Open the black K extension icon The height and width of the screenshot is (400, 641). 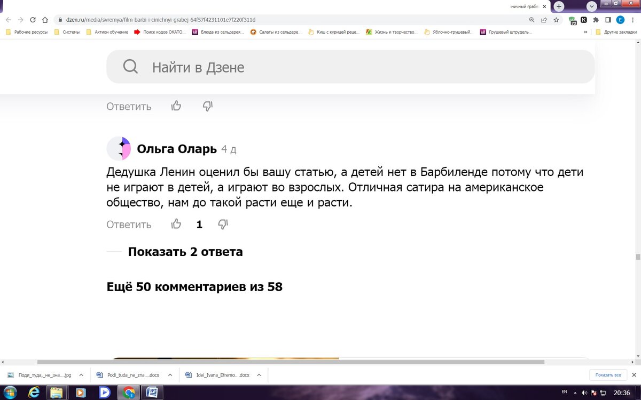pos(584,19)
